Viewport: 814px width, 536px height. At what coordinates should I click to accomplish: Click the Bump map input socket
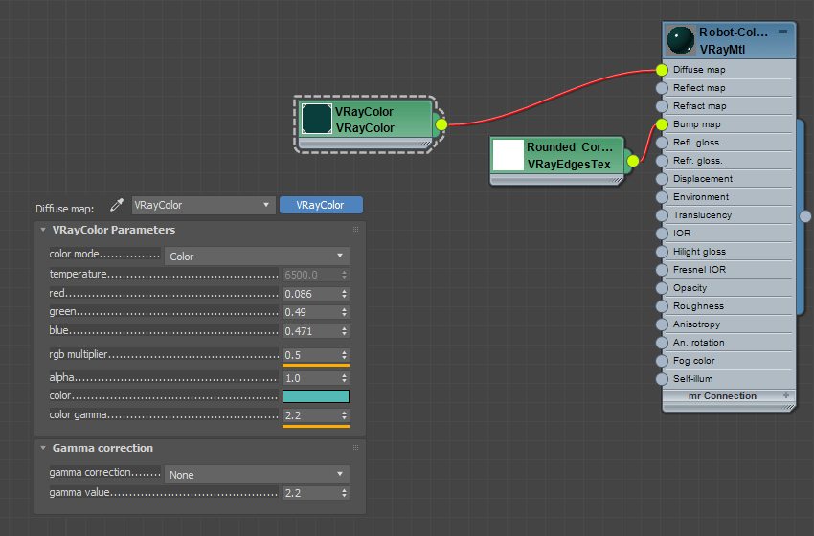click(x=662, y=124)
